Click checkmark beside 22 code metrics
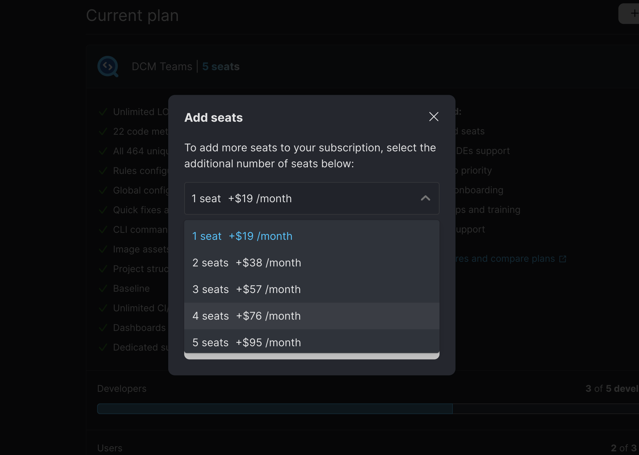 click(103, 132)
